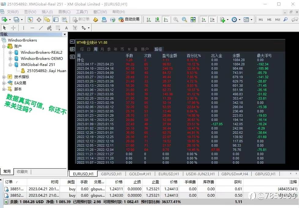Open dropdown arrow beside periods clock
The image size is (299, 208).
point(239,20)
